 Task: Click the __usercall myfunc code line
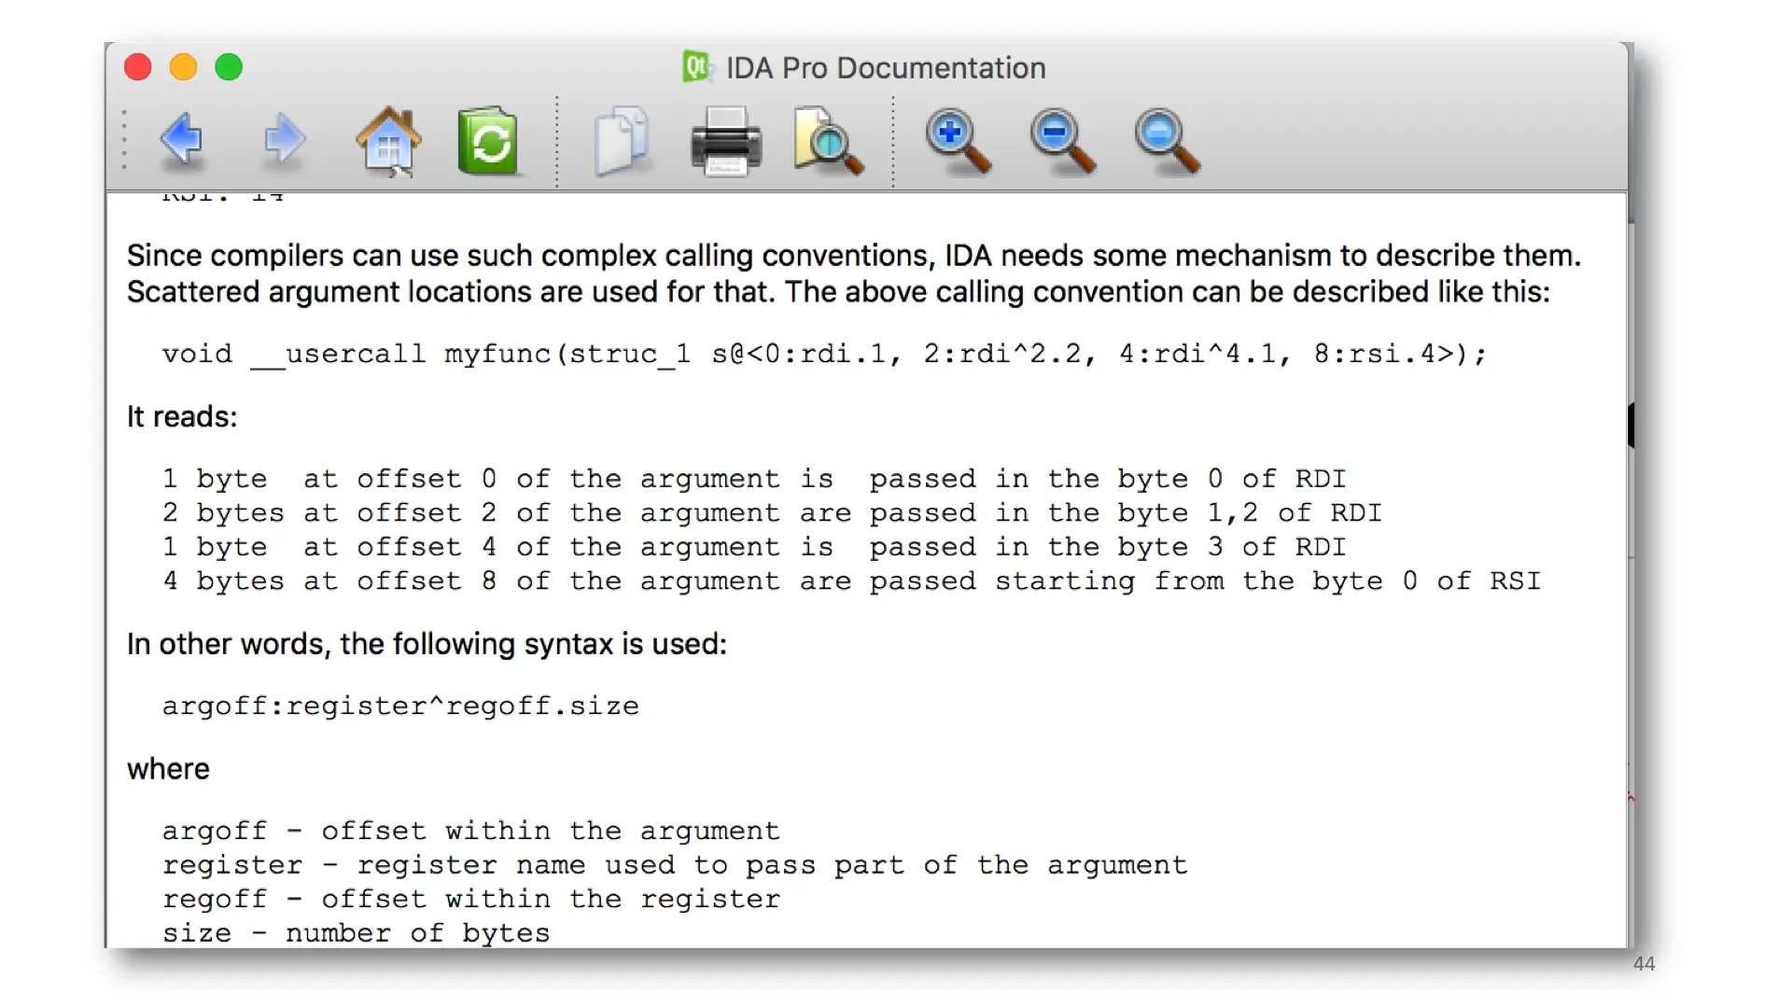(823, 355)
